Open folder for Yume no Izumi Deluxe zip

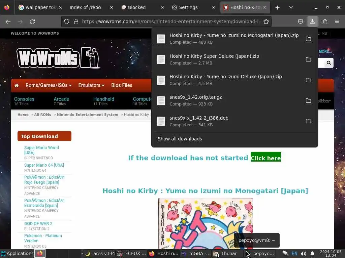click(x=308, y=80)
